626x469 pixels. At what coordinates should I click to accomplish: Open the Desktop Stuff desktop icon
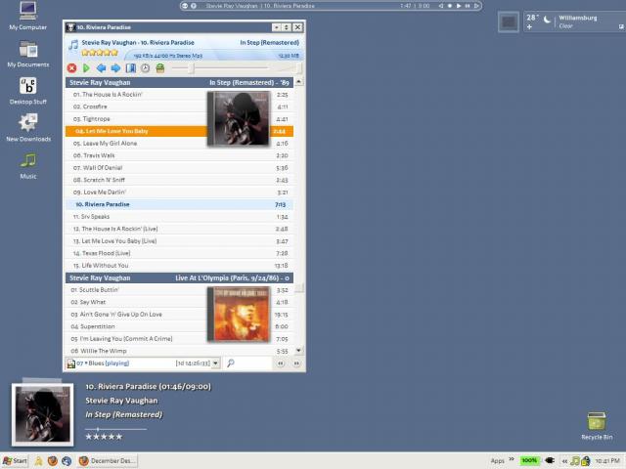[28, 91]
